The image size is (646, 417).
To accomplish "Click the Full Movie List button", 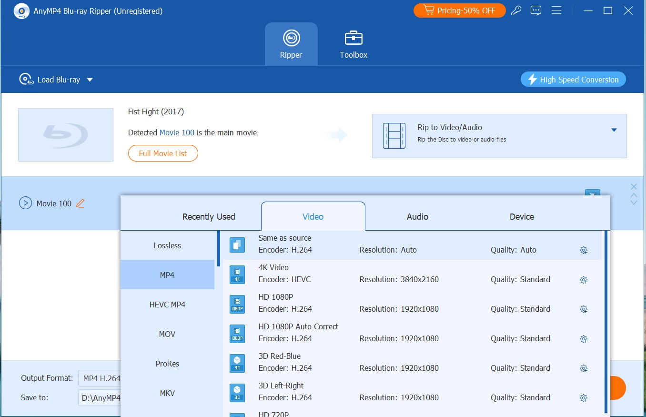I will pyautogui.click(x=163, y=153).
